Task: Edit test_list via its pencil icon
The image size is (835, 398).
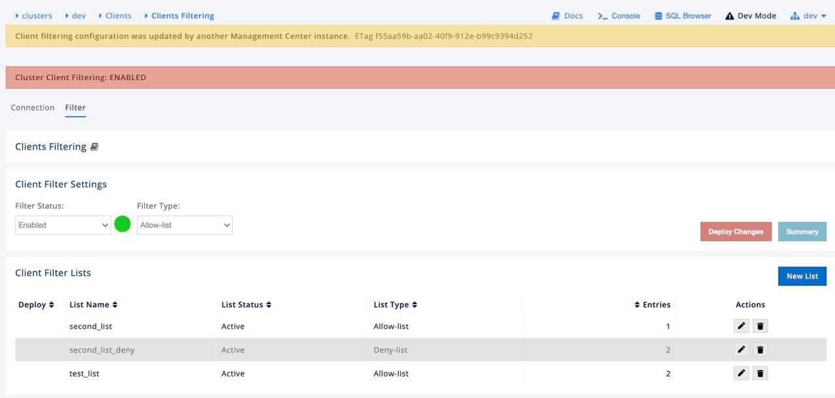Action: tap(741, 374)
